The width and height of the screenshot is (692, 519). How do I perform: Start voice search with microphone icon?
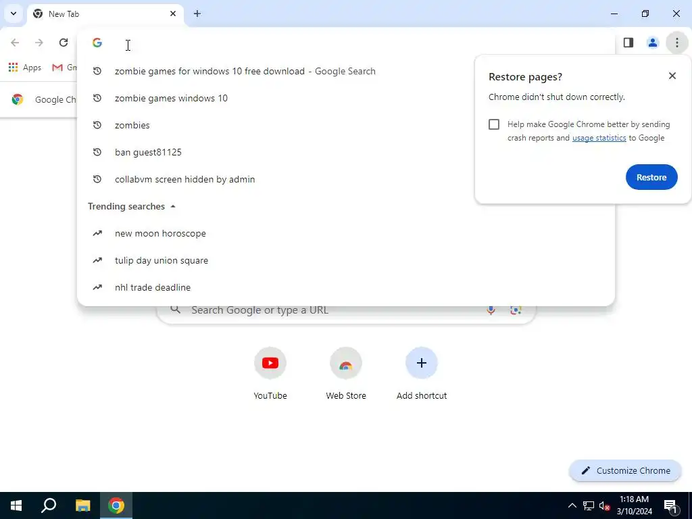[x=491, y=310]
